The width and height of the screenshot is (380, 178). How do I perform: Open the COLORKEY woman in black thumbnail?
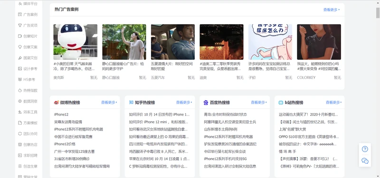pos(319,42)
